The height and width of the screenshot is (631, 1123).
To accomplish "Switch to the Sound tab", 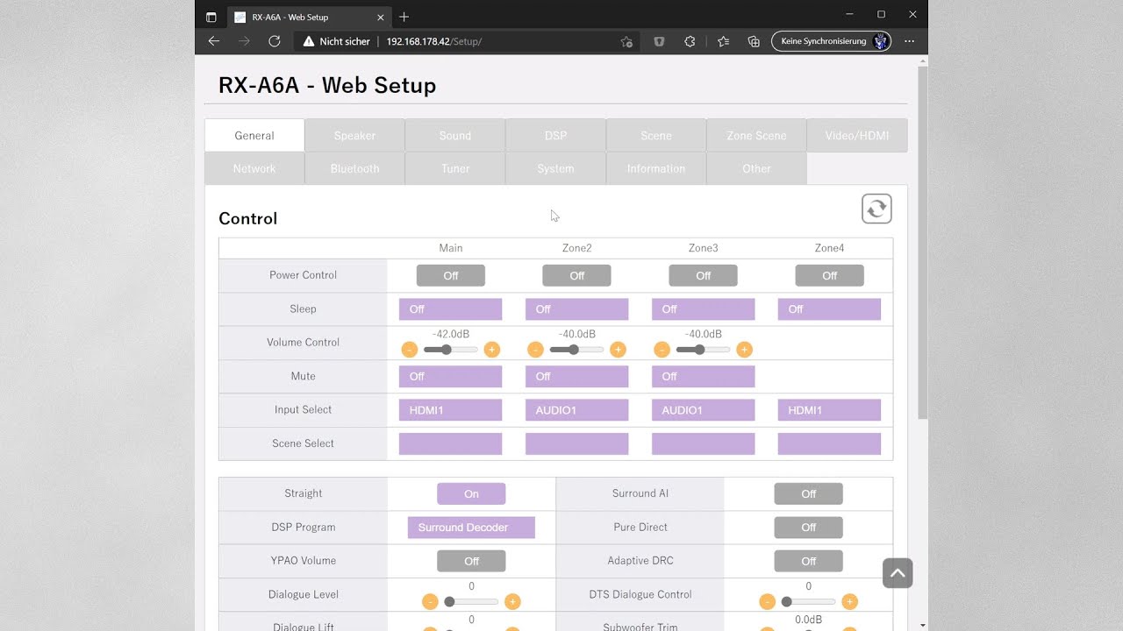I will click(x=455, y=136).
